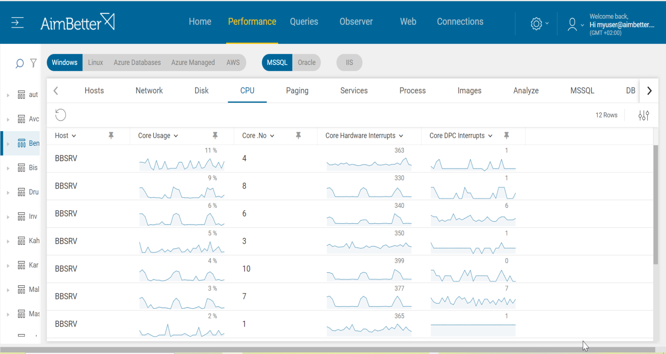Select the 'Avc' server icon in sidebar
The width and height of the screenshot is (666, 354).
coord(22,119)
